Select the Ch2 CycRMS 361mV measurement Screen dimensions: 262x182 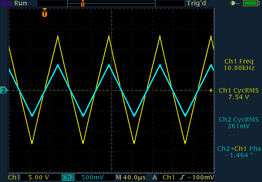(x=239, y=123)
